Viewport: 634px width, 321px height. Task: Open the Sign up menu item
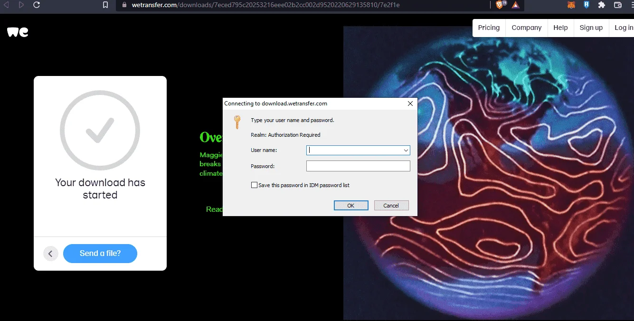591,28
